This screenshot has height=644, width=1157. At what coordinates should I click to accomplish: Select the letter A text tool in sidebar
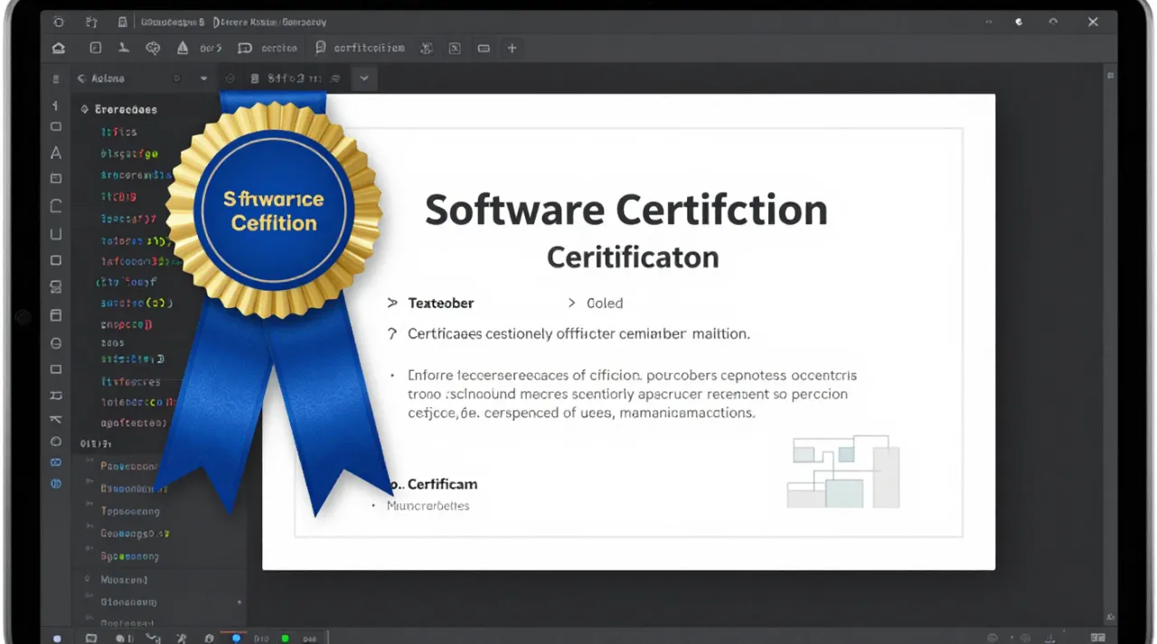pyautogui.click(x=56, y=153)
